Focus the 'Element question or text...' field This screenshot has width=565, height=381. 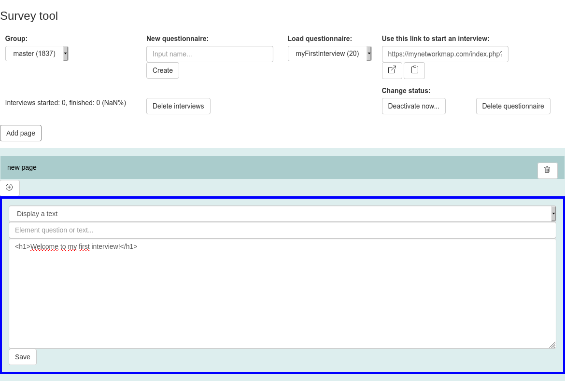click(282, 230)
